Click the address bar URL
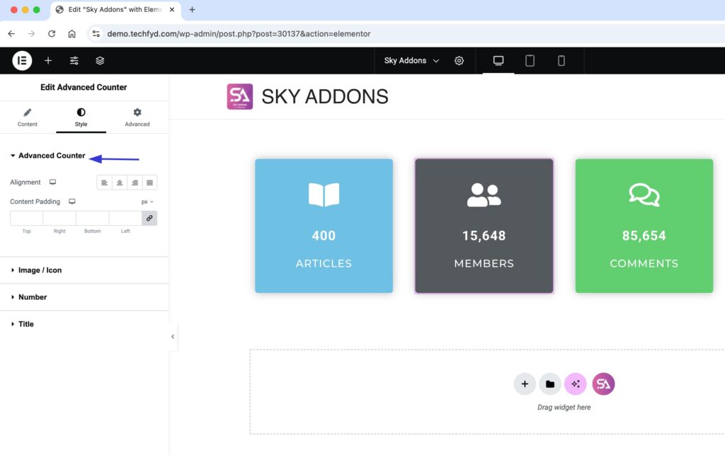The height and width of the screenshot is (455, 725). click(239, 34)
